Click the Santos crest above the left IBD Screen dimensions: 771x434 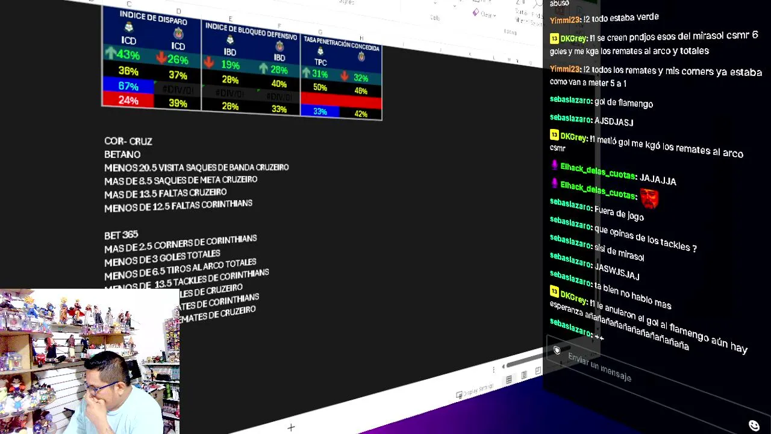tap(229, 40)
